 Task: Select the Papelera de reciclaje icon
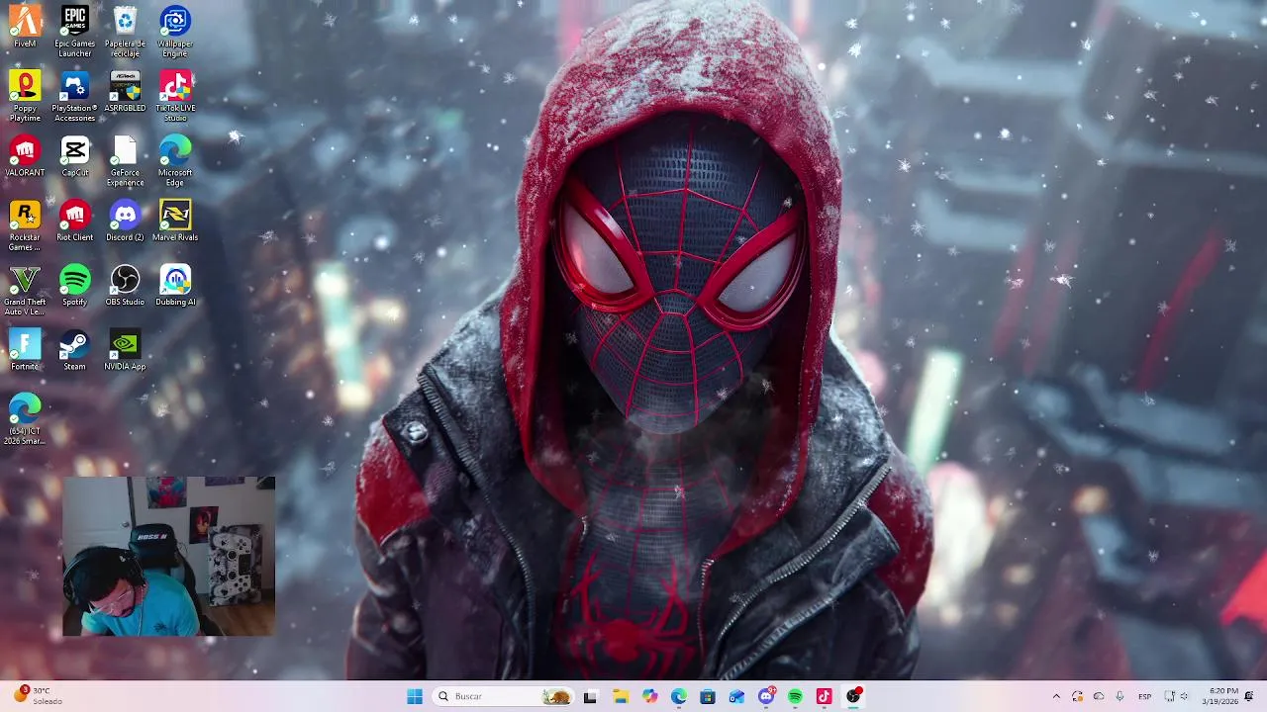[125, 31]
